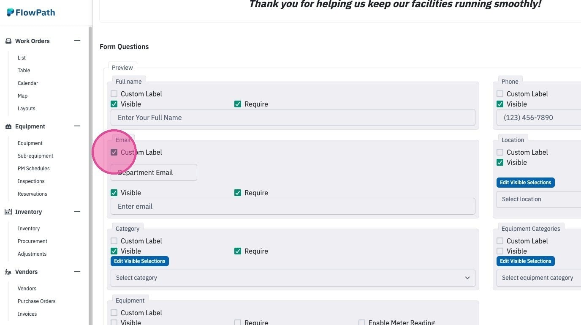Click the Work Orders inbox icon

coord(8,41)
